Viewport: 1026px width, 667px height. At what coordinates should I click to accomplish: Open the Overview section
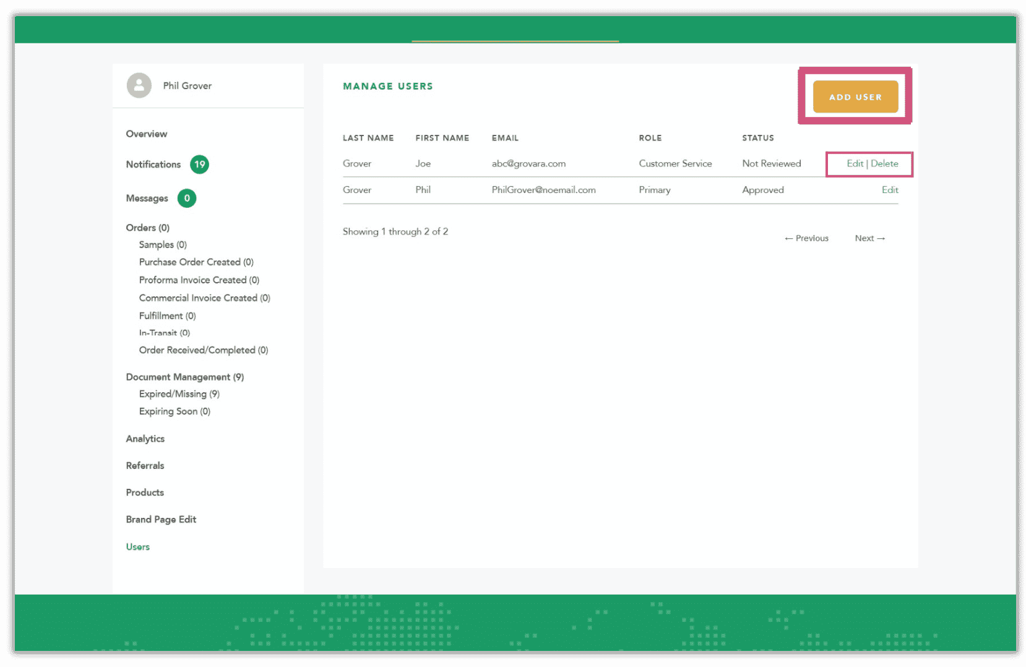pos(147,134)
